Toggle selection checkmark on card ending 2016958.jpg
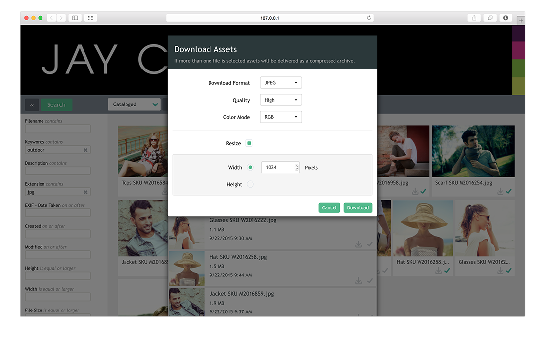This screenshot has width=545, height=345. tap(423, 191)
